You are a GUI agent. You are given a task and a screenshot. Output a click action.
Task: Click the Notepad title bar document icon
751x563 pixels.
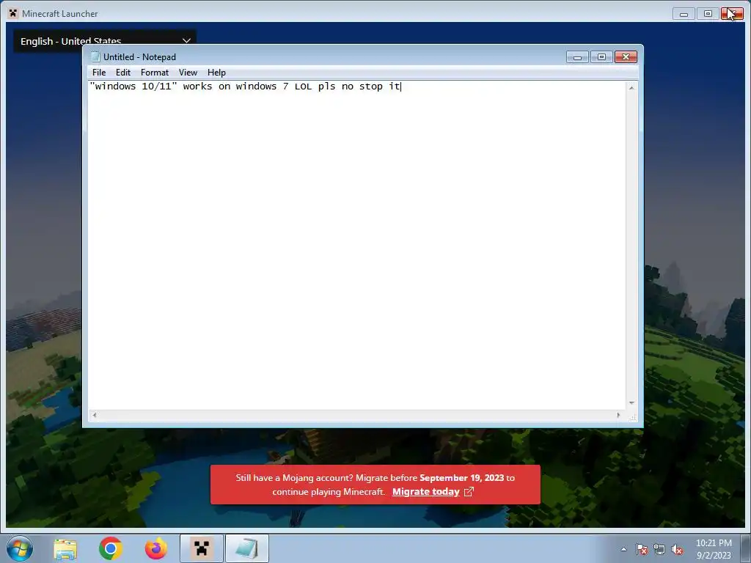coord(95,57)
